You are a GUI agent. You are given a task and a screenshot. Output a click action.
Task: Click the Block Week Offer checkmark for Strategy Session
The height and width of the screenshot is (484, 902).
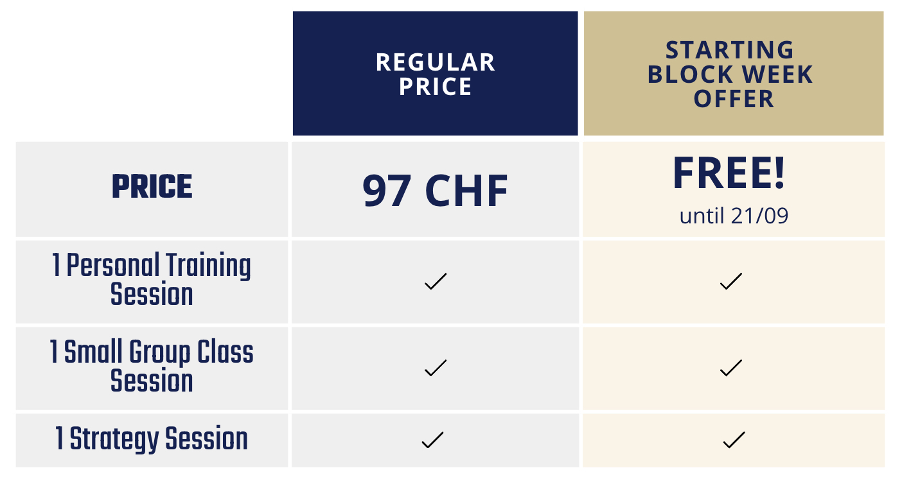734,440
